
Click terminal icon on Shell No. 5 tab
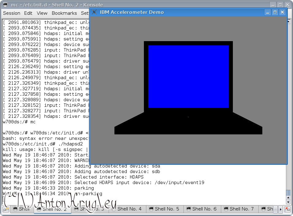(151, 209)
